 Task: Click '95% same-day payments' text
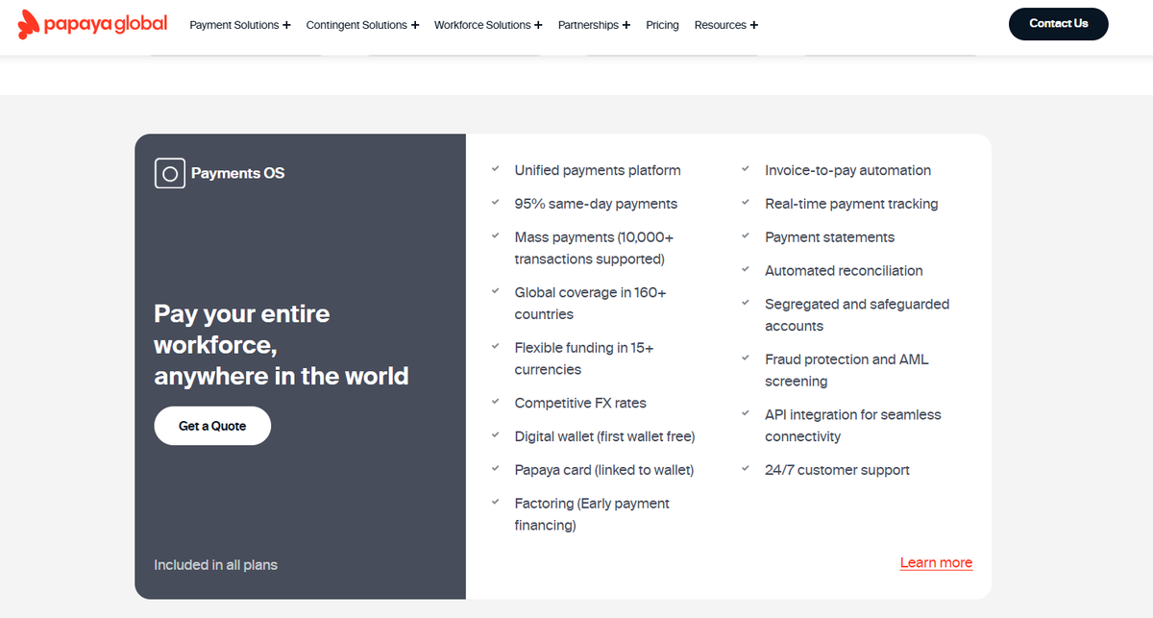(x=596, y=204)
